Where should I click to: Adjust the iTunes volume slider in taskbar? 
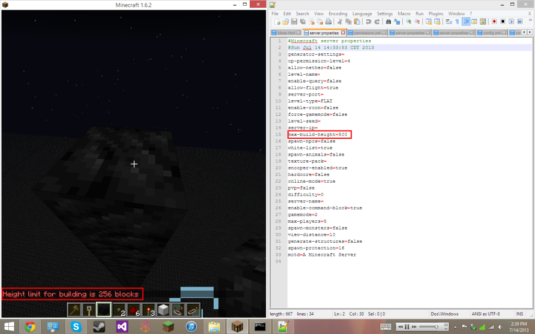pyautogui.click(x=429, y=327)
